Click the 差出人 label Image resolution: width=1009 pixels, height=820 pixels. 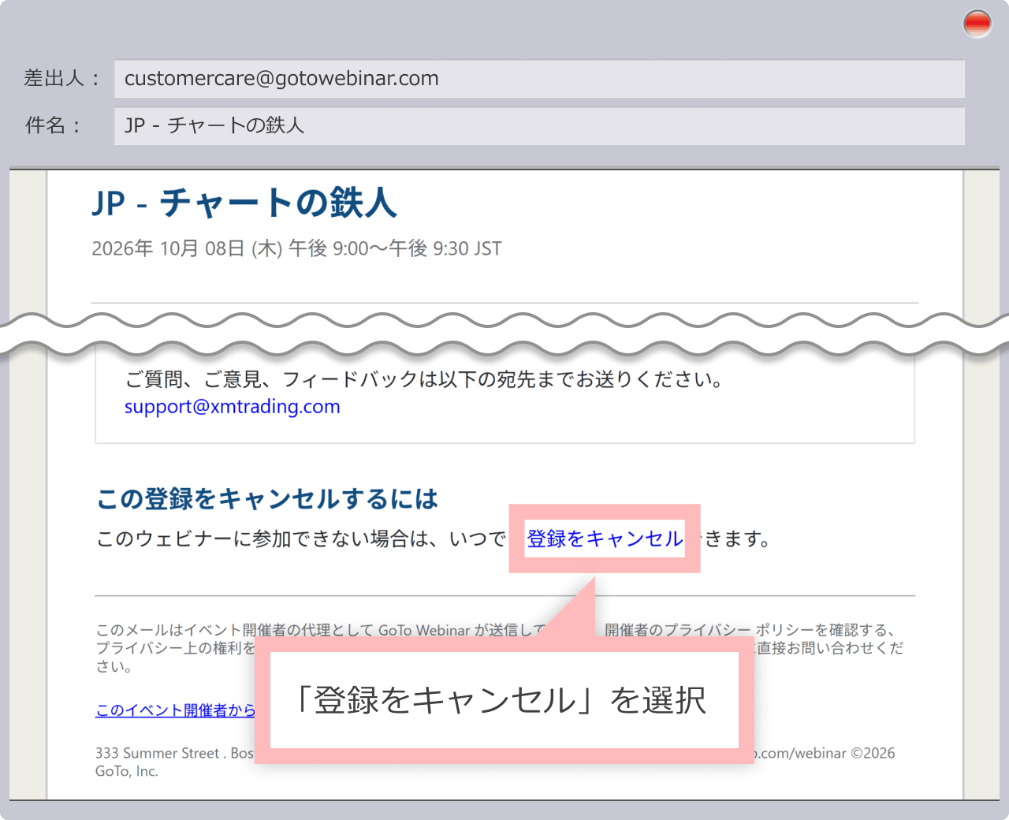click(62, 78)
